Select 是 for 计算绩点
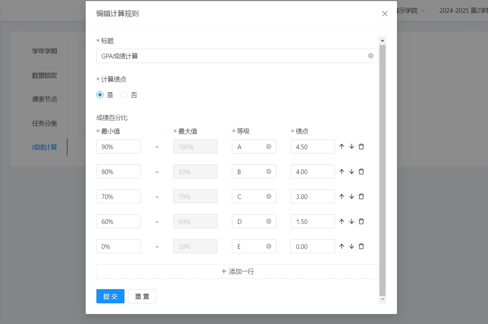This screenshot has height=324, width=488. pyautogui.click(x=100, y=95)
